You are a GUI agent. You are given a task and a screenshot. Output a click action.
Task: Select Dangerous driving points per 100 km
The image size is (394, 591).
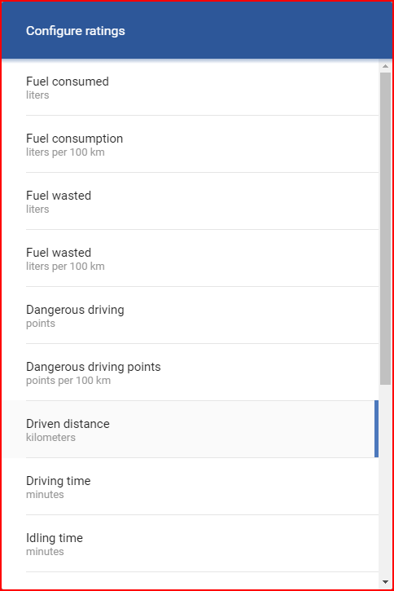click(190, 373)
